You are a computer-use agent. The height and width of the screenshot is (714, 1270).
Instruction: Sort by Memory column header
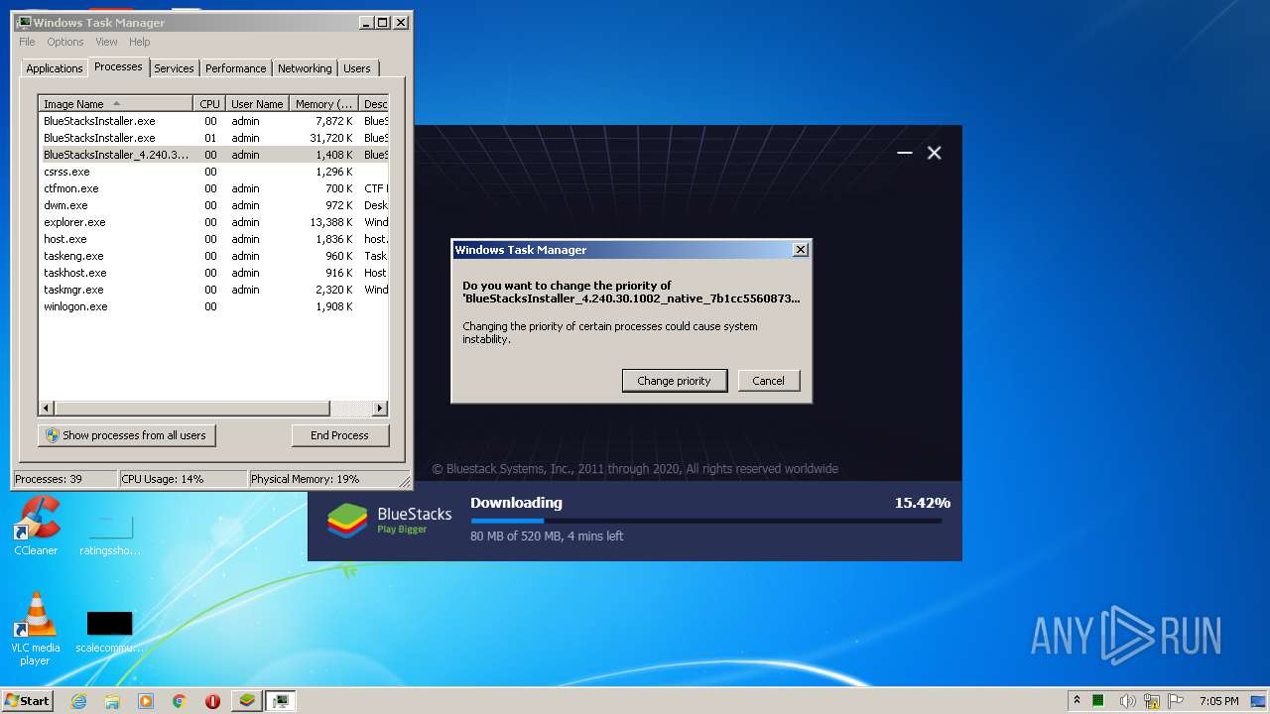click(323, 104)
